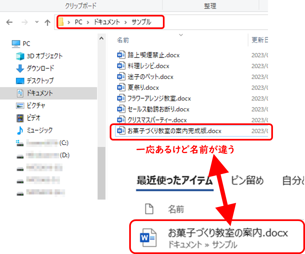This screenshot has width=305, height=254.
Task: Select file セールス勧誘お断り.docx
Action: tap(158, 109)
